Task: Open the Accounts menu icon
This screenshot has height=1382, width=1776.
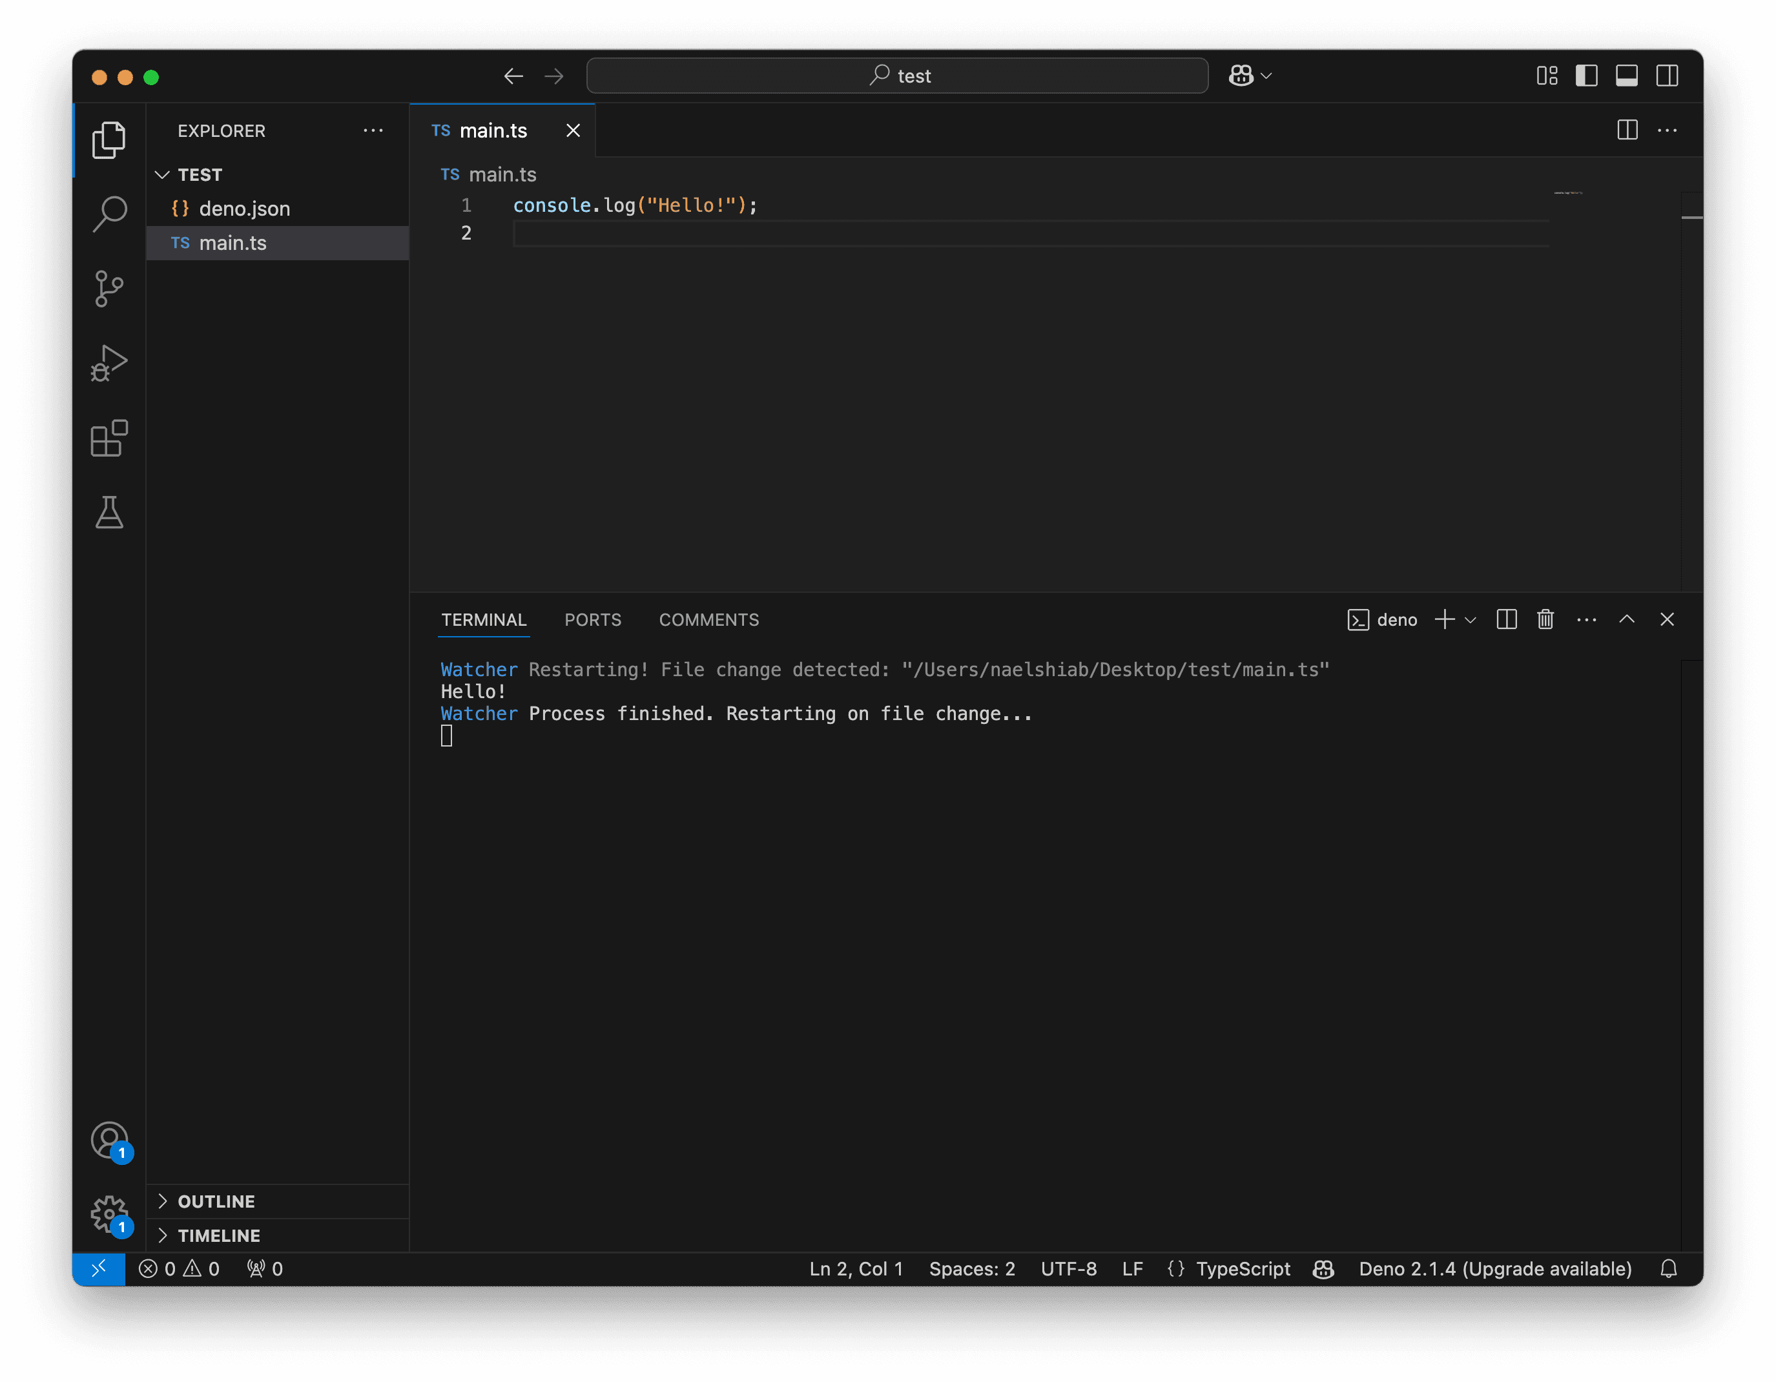Action: click(109, 1140)
